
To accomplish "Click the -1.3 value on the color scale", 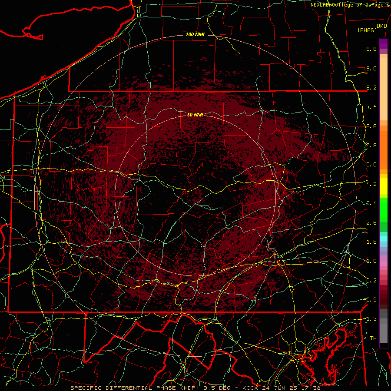I will tap(371, 319).
